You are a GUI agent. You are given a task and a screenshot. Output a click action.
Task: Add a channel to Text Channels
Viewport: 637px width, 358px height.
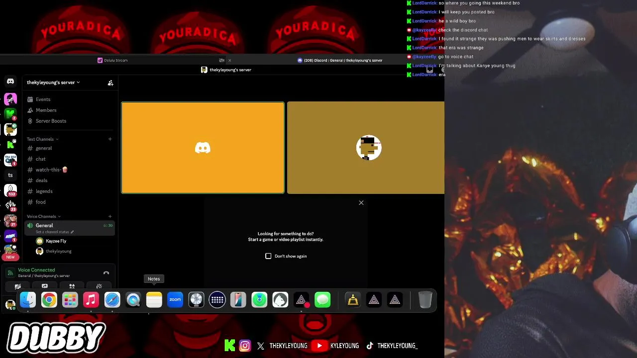pyautogui.click(x=110, y=139)
